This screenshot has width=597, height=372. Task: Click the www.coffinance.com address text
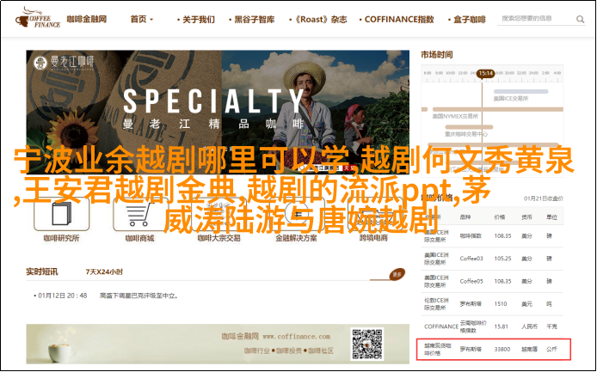(x=296, y=337)
